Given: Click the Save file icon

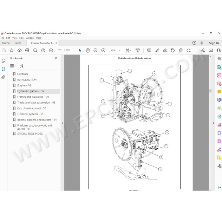Looking at the screenshot, I should (x=4, y=50).
